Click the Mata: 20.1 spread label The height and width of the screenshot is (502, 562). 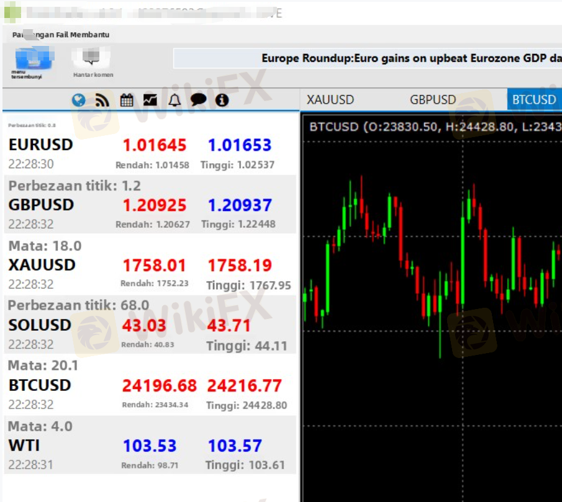click(43, 365)
